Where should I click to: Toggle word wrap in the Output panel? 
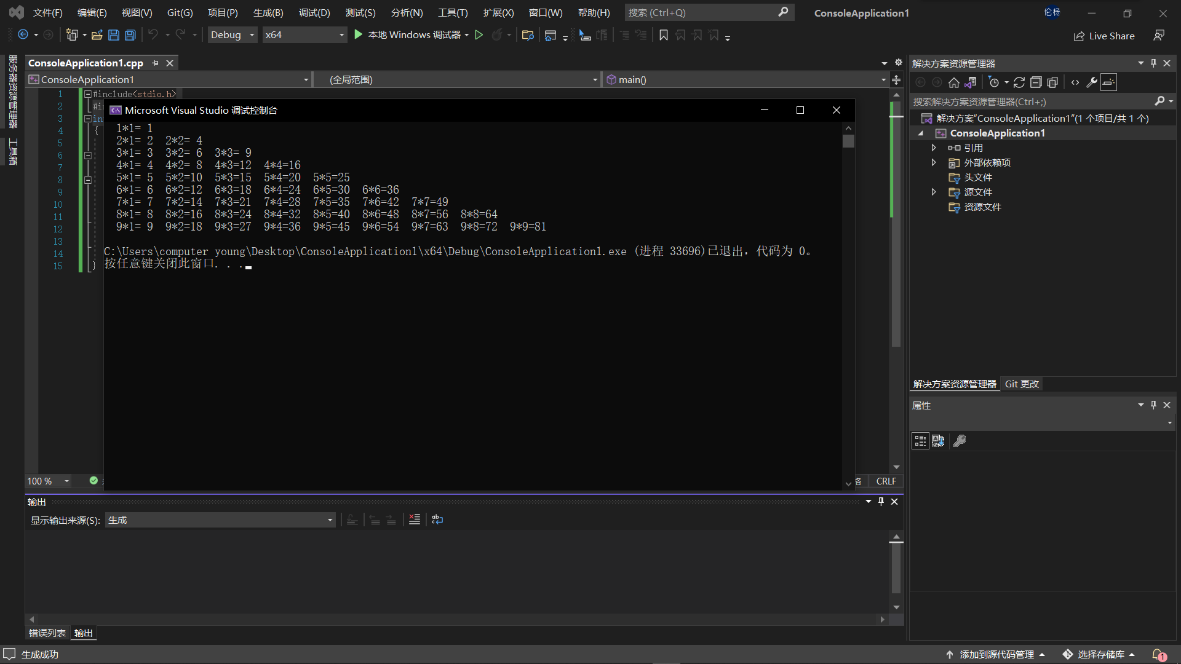click(x=437, y=520)
